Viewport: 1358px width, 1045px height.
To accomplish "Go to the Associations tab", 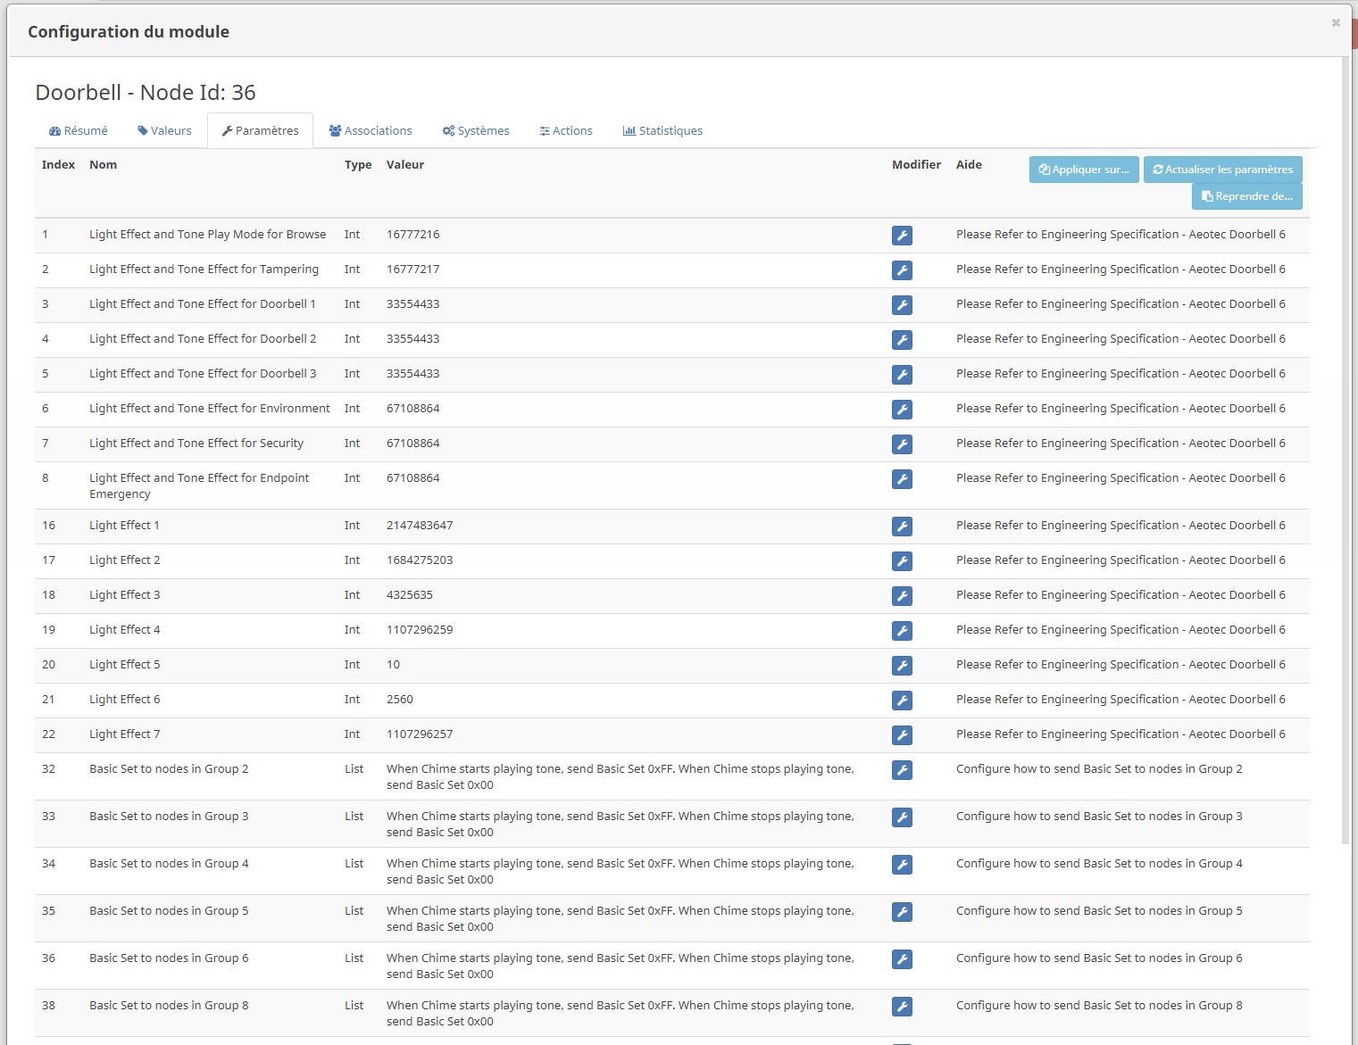I will (x=371, y=130).
